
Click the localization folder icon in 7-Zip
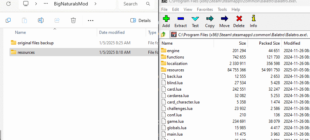(164, 63)
